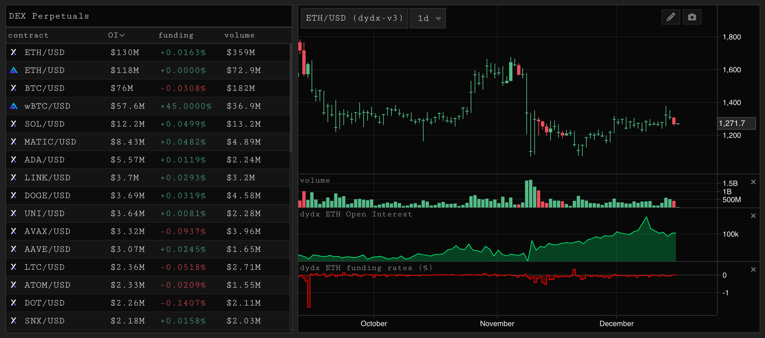This screenshot has height=338, width=765.
Task: Click the -0.1407% funding rate
Action: [x=183, y=303]
